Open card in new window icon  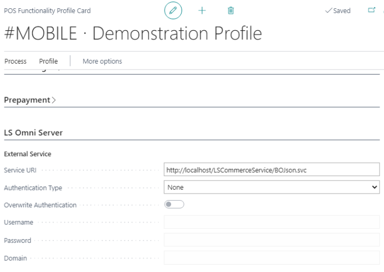point(371,10)
